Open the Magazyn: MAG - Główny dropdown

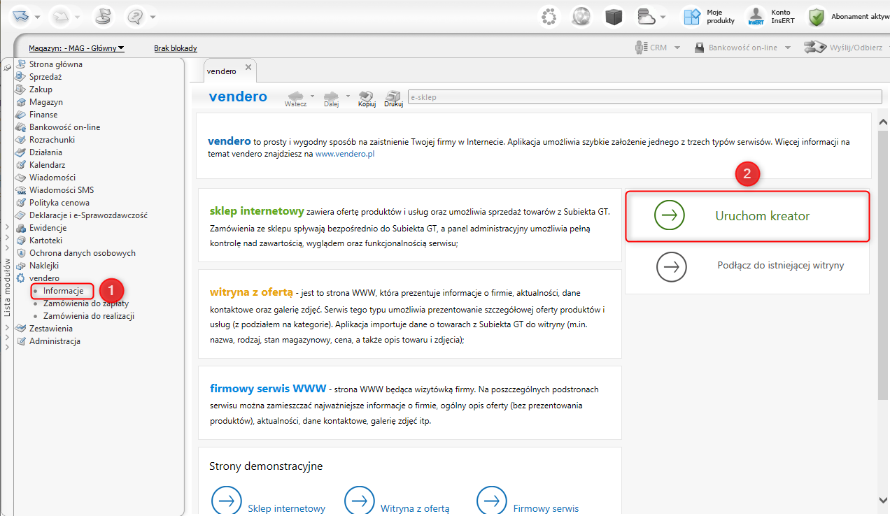[x=76, y=48]
